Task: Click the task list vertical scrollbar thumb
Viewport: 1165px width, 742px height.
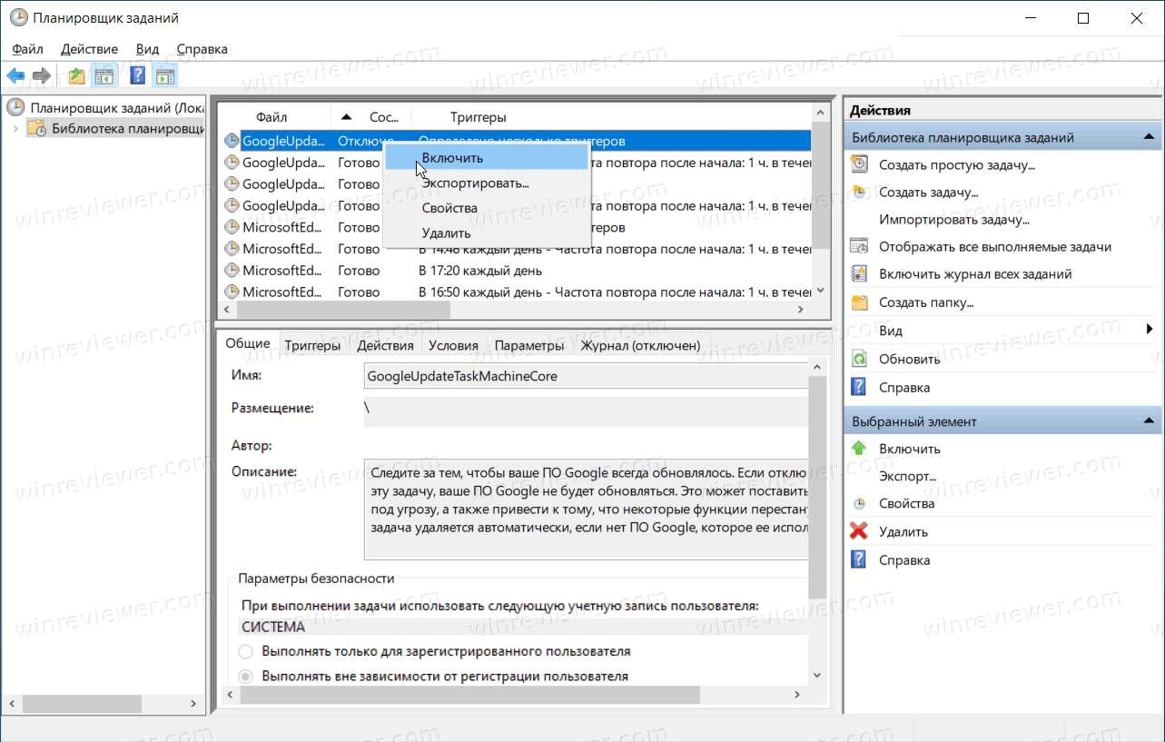Action: (820, 184)
